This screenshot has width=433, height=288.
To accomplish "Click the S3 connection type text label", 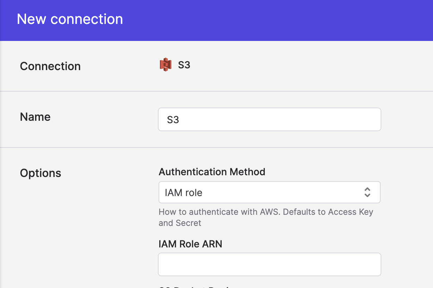I will pos(184,65).
